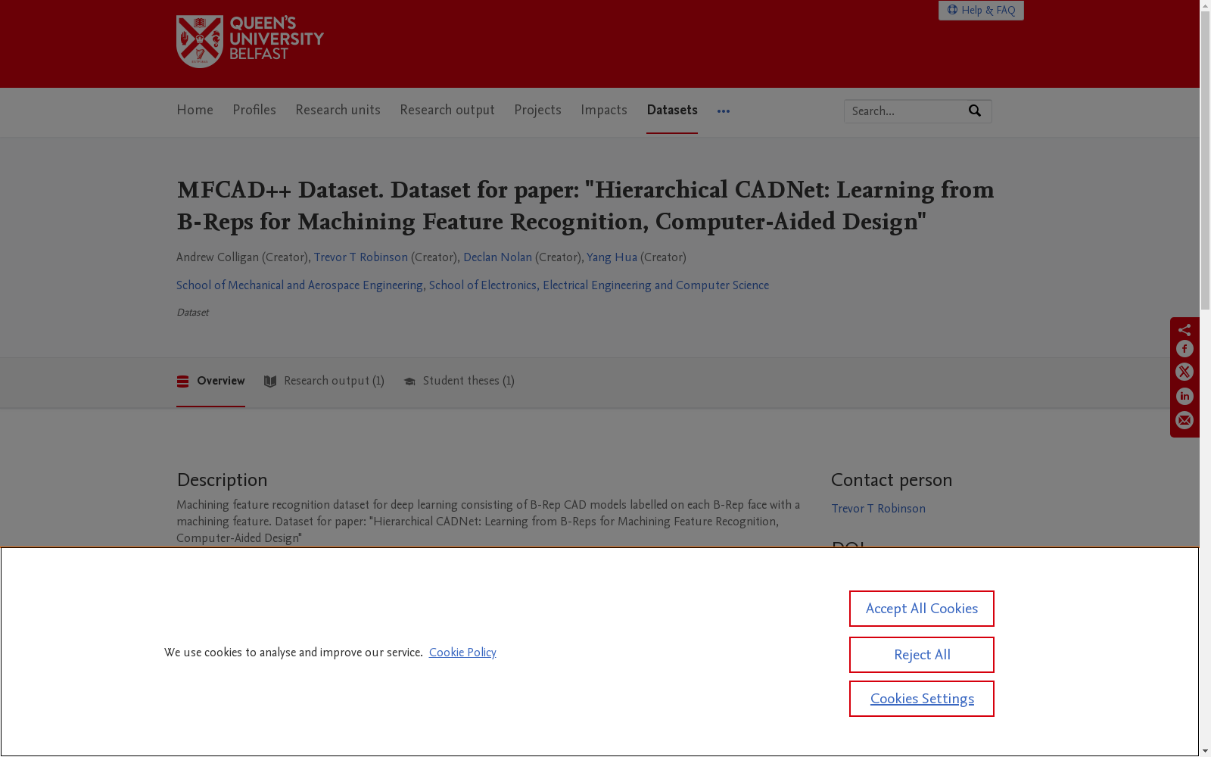Open School of Electronics, Electrical Engineering link

point(599,285)
